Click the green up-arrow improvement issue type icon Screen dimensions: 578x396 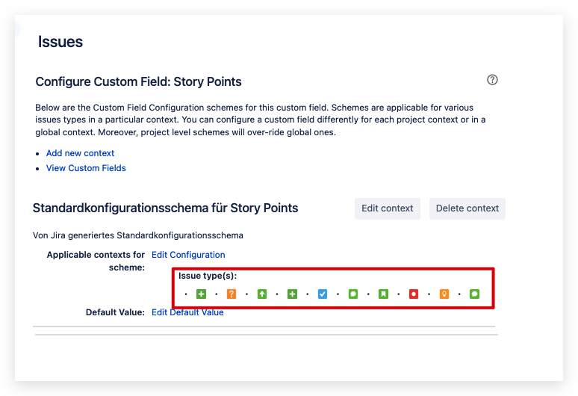261,294
